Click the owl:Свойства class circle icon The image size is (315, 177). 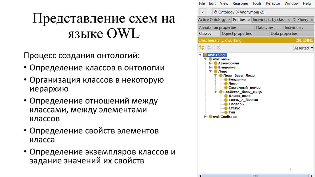(210, 116)
